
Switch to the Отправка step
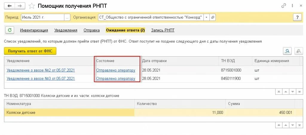pos(91,30)
